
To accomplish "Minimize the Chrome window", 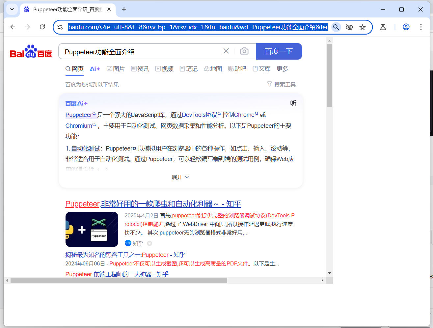I will [x=383, y=9].
